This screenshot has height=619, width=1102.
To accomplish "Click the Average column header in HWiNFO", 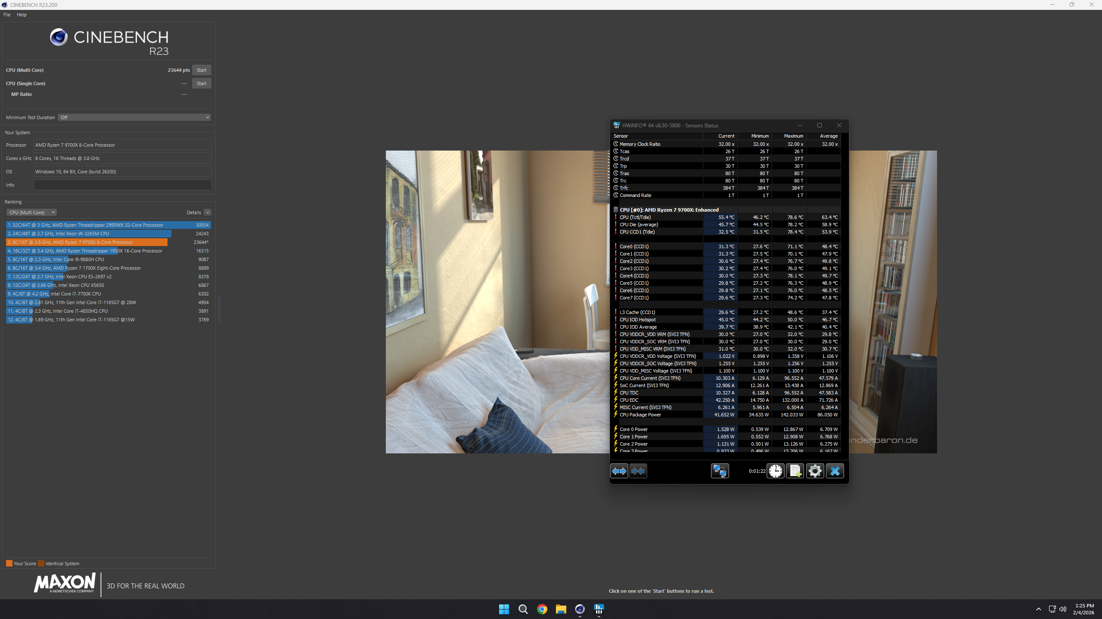I will (x=824, y=136).
